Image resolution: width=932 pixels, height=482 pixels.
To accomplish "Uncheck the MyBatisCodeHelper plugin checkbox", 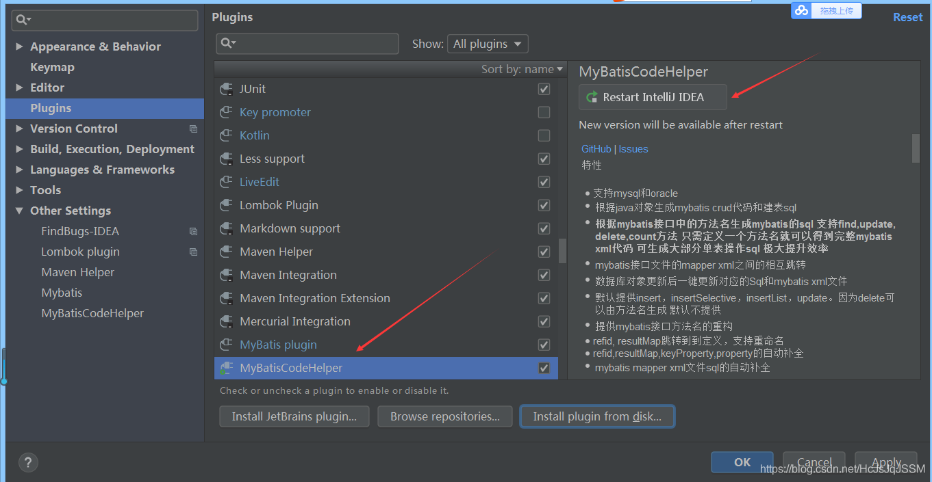I will coord(544,369).
